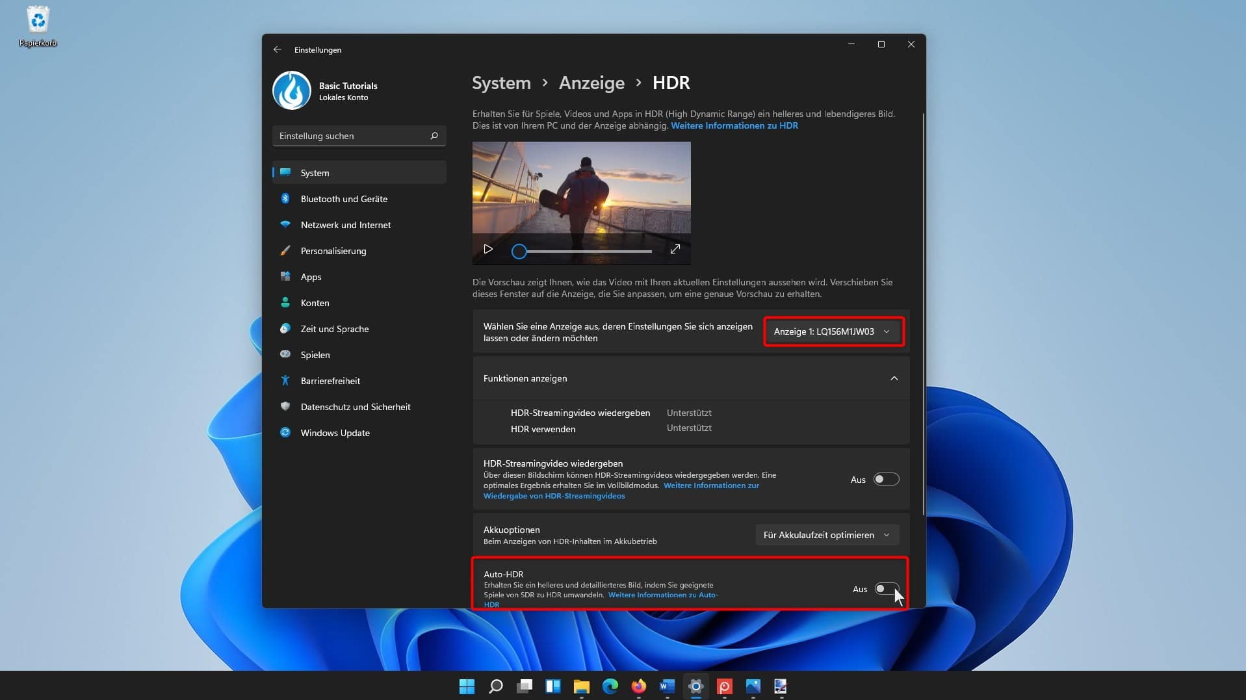Launch Firefox from the taskbar

638,686
